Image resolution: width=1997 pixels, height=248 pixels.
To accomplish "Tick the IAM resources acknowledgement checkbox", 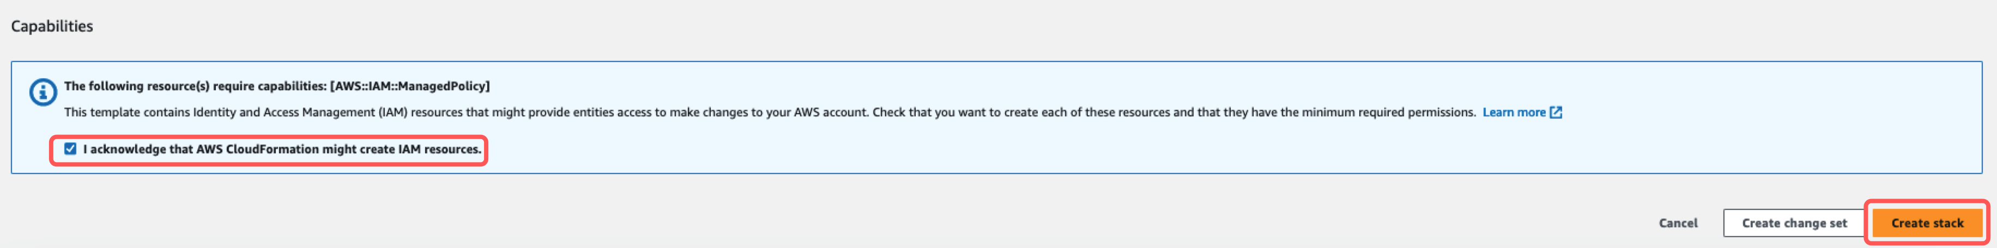I will click(70, 149).
